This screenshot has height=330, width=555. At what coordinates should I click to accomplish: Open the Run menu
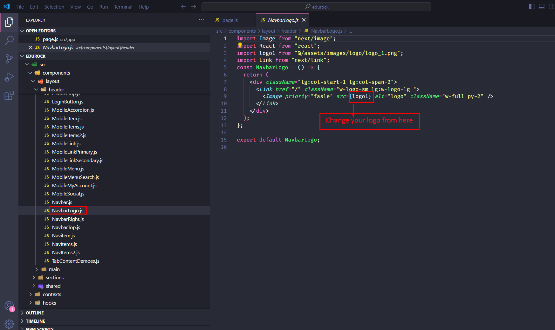click(103, 7)
